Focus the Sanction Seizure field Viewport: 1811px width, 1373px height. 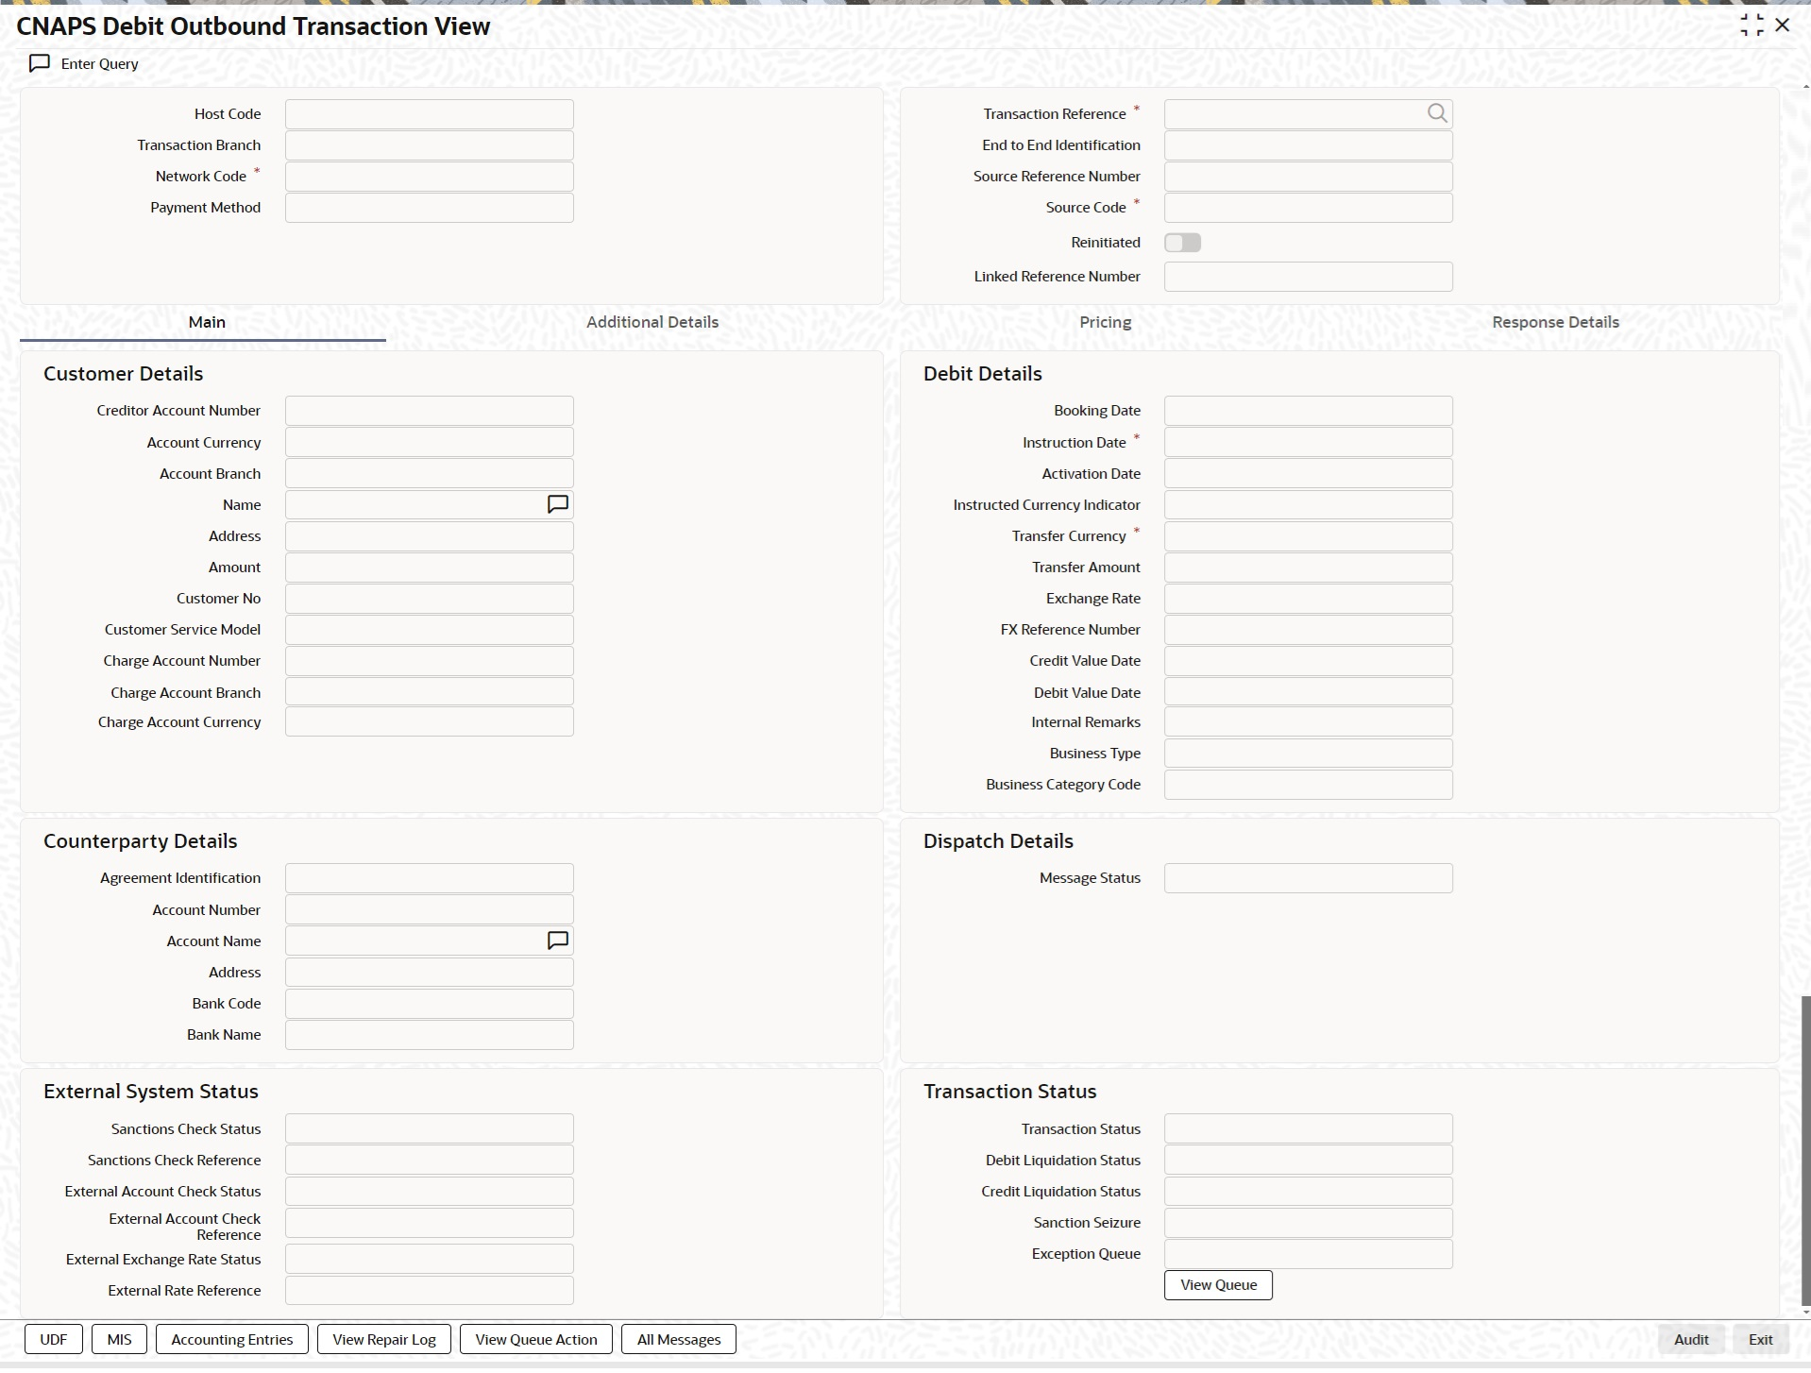point(1309,1223)
